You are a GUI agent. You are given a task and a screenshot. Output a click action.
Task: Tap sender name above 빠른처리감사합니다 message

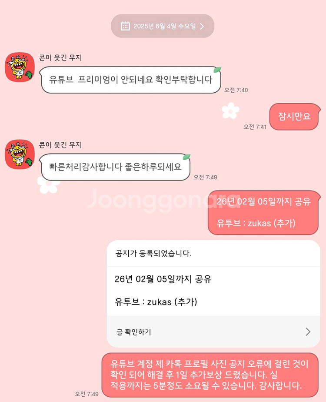(60, 145)
